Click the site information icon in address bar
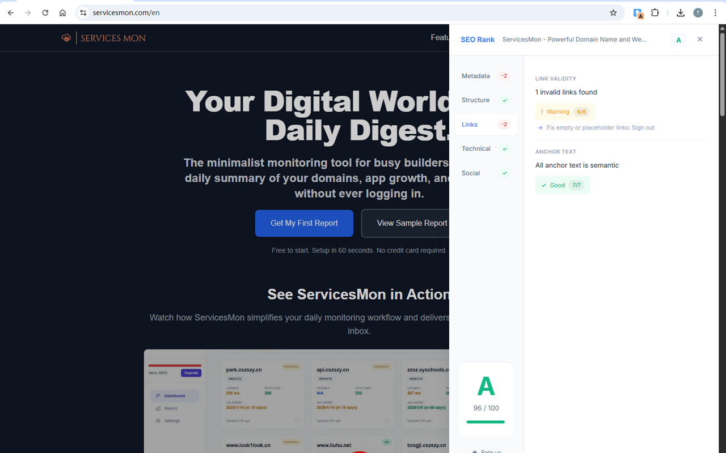The height and width of the screenshot is (453, 726). tap(83, 12)
